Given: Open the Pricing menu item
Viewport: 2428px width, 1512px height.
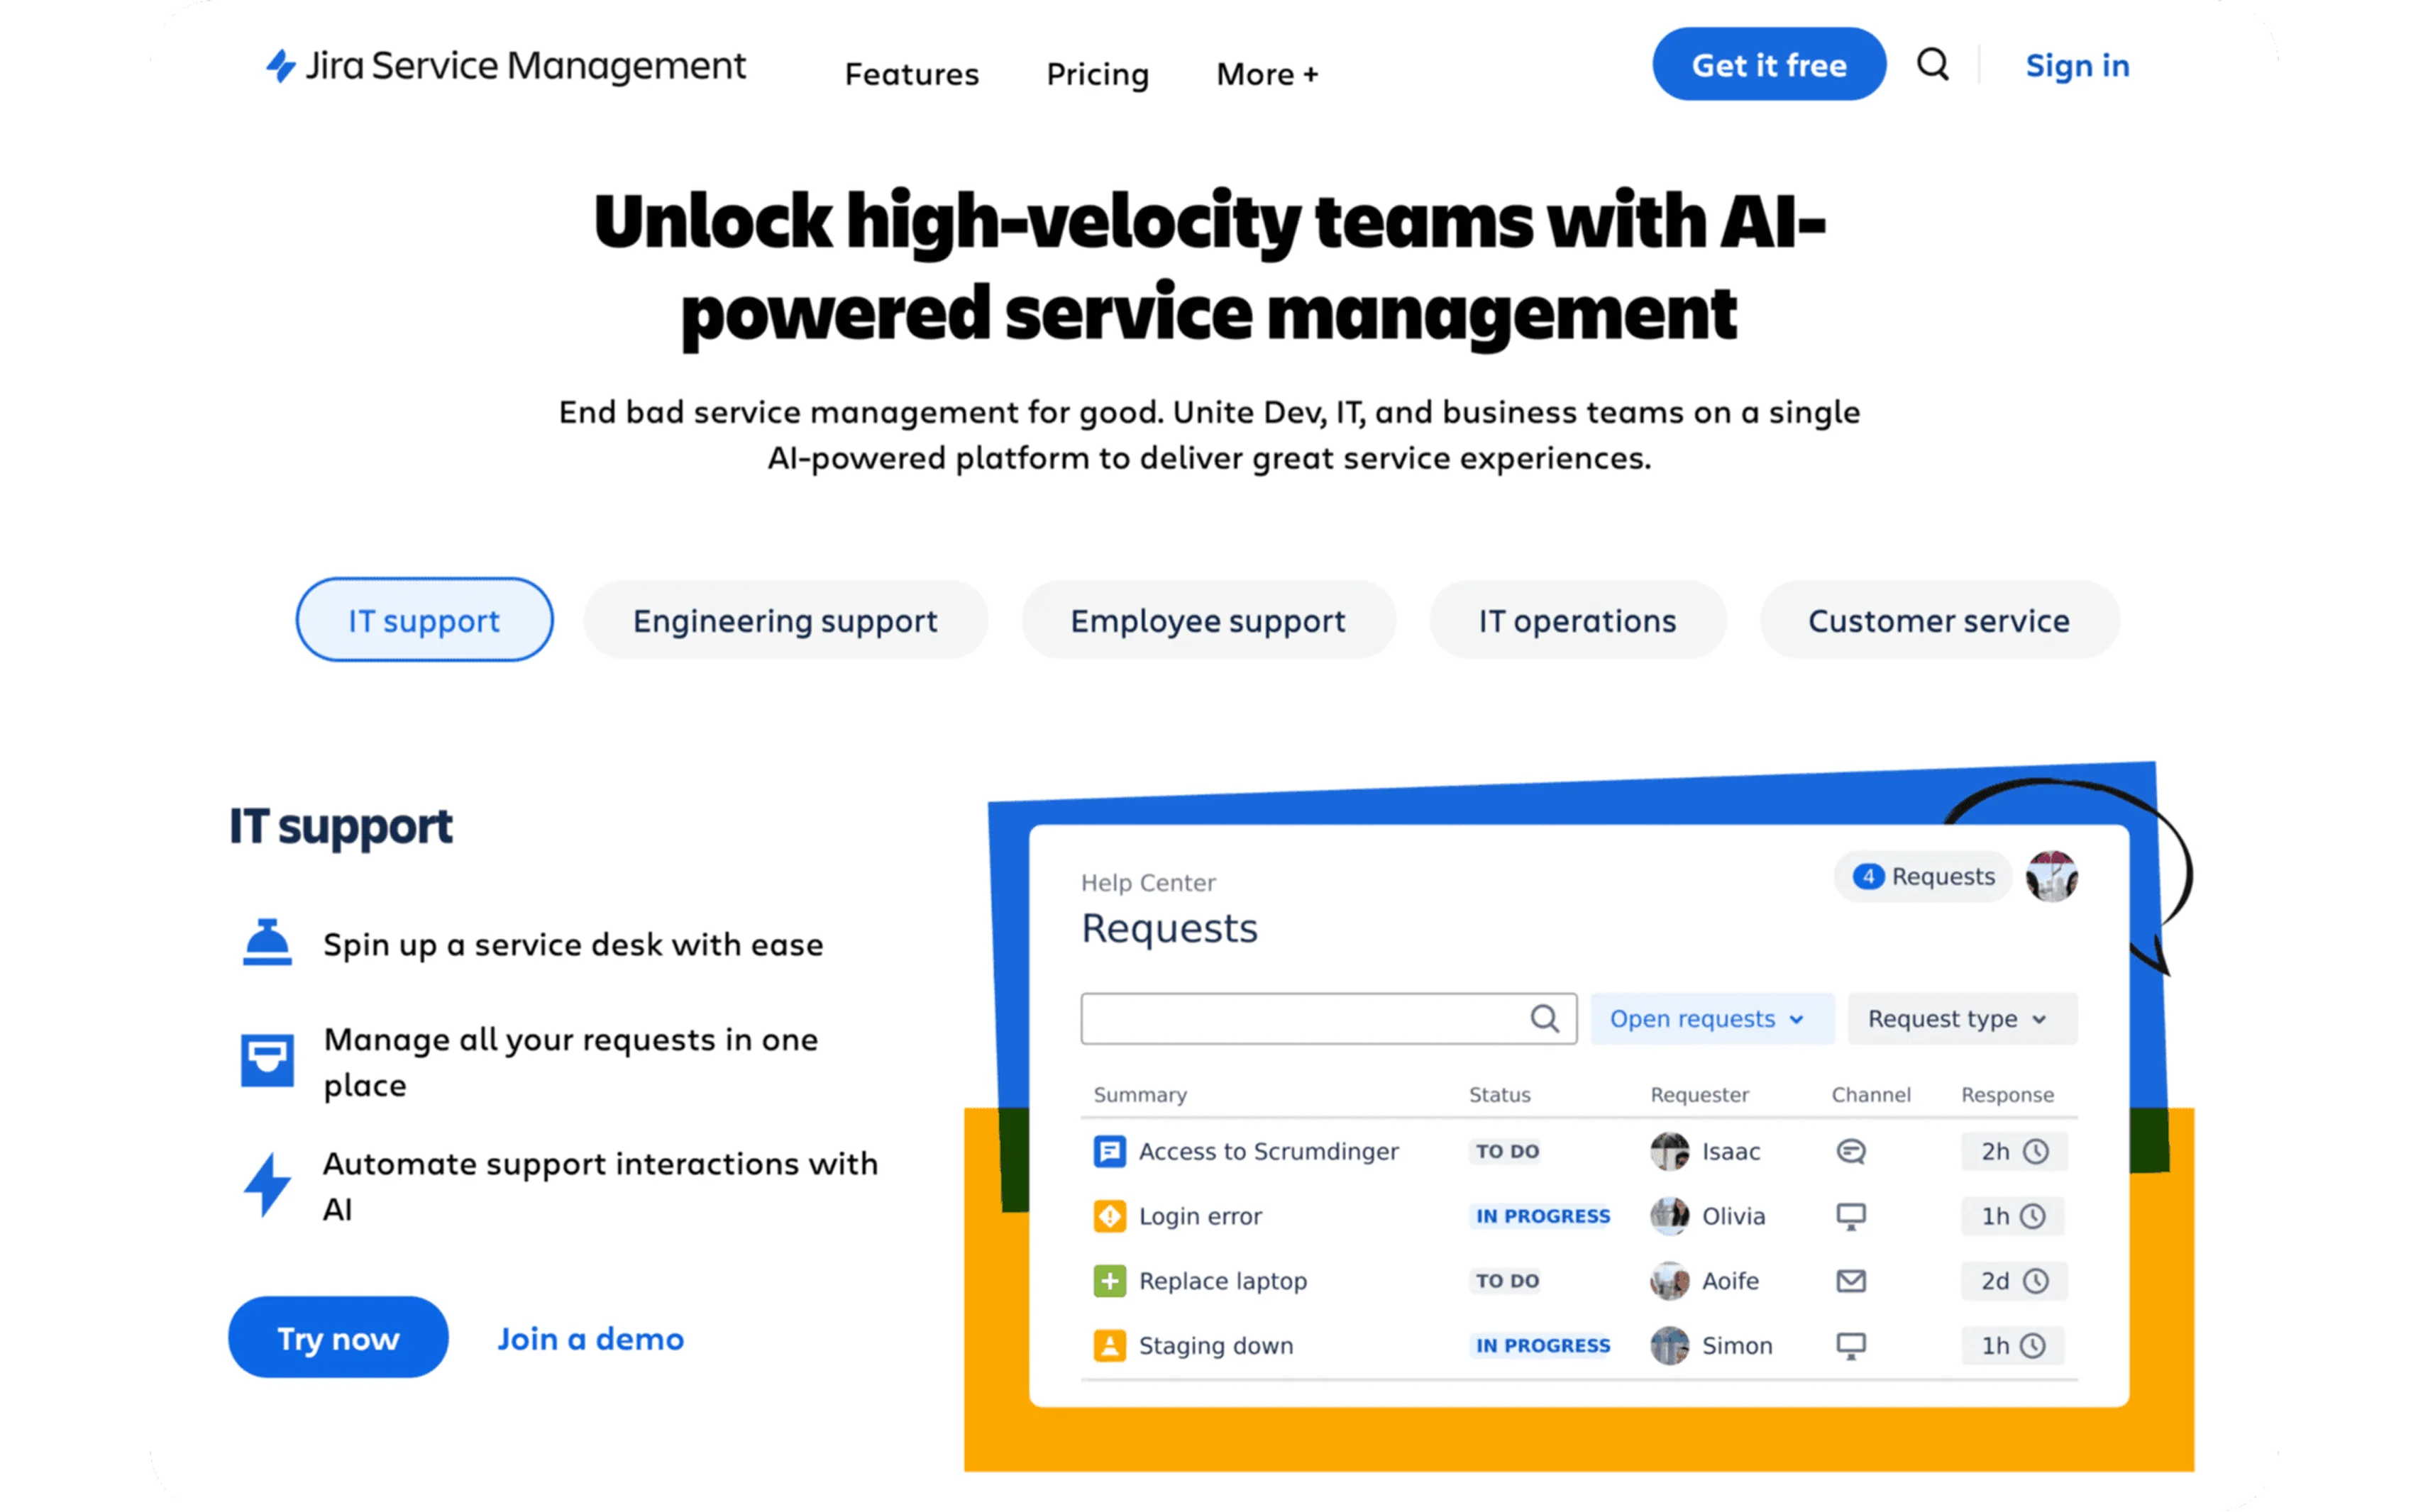Looking at the screenshot, I should (1098, 74).
